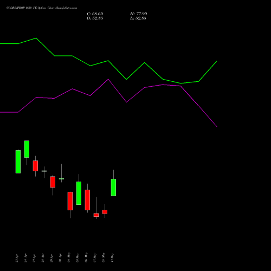The width and height of the screenshot is (271, 271).
Task: Click the purple indicator line's highest peak
Action: click(108, 79)
